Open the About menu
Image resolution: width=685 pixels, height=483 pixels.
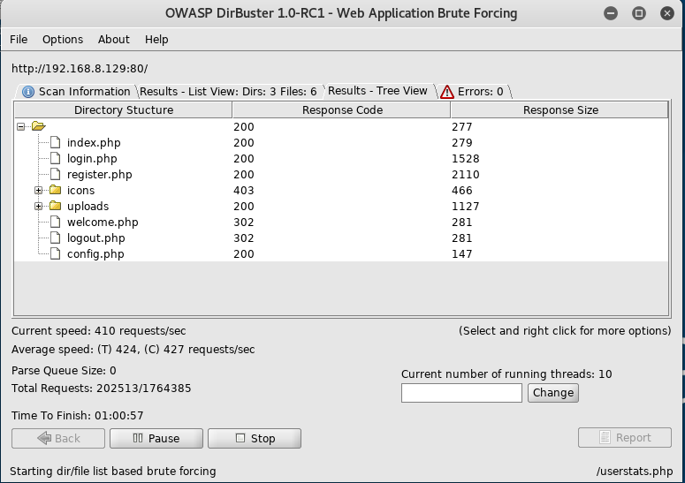tap(114, 39)
